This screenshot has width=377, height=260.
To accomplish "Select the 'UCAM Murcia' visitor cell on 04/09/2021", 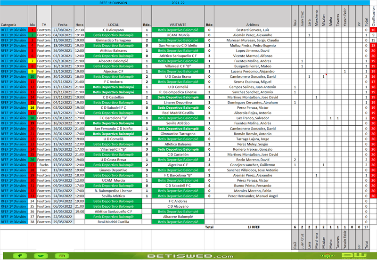I will [178, 35].
